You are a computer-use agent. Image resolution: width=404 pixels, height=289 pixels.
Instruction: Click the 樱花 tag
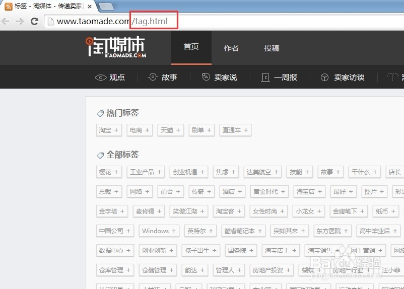[x=109, y=172]
